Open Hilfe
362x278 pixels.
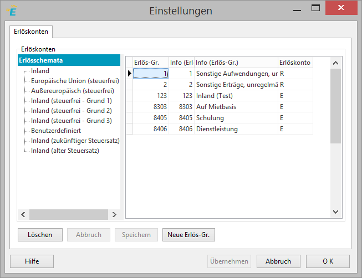[32, 261]
